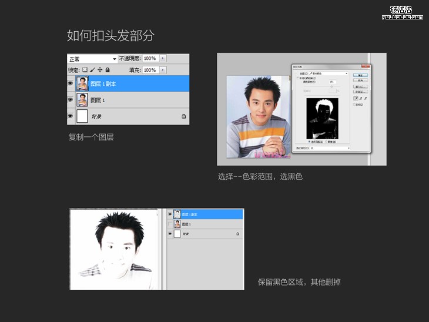Click the cancel button in Color Range dialog
429x322 pixels.
(359, 80)
